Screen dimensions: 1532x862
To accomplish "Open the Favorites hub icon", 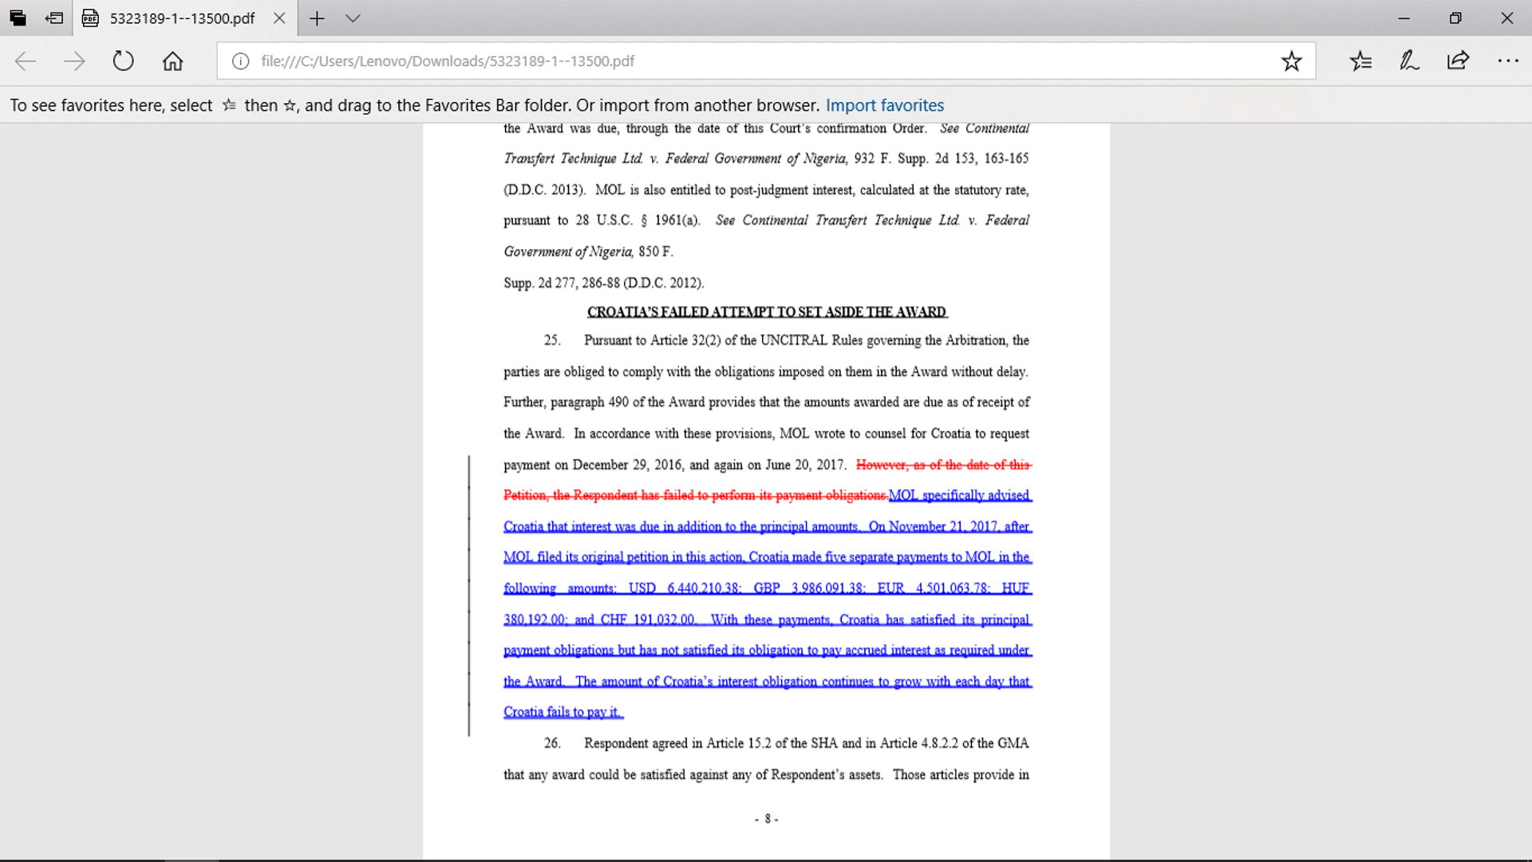I will (1360, 61).
